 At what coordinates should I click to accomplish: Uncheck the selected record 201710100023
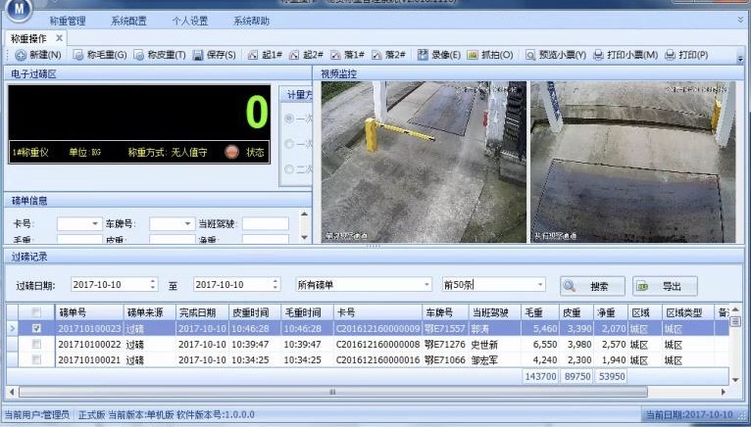(37, 329)
